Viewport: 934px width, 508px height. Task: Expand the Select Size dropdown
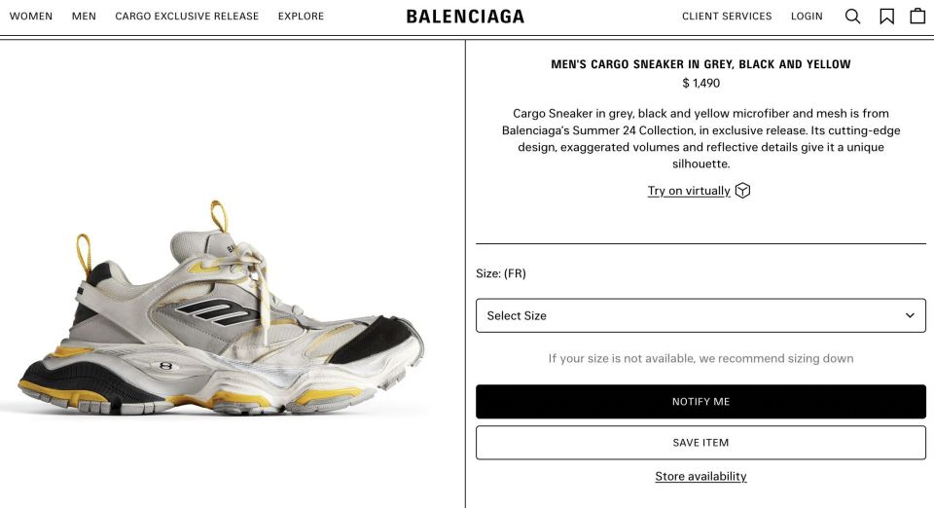(x=700, y=315)
